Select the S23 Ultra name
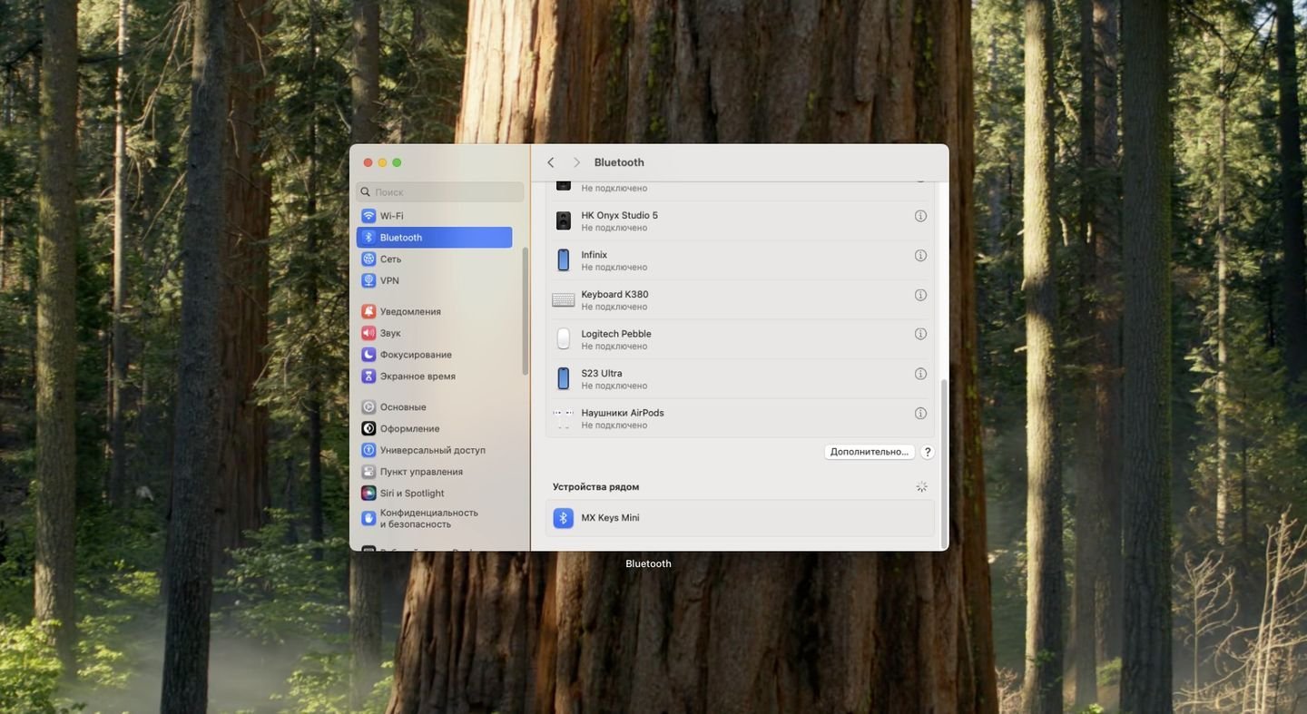The height and width of the screenshot is (714, 1307). (x=602, y=373)
